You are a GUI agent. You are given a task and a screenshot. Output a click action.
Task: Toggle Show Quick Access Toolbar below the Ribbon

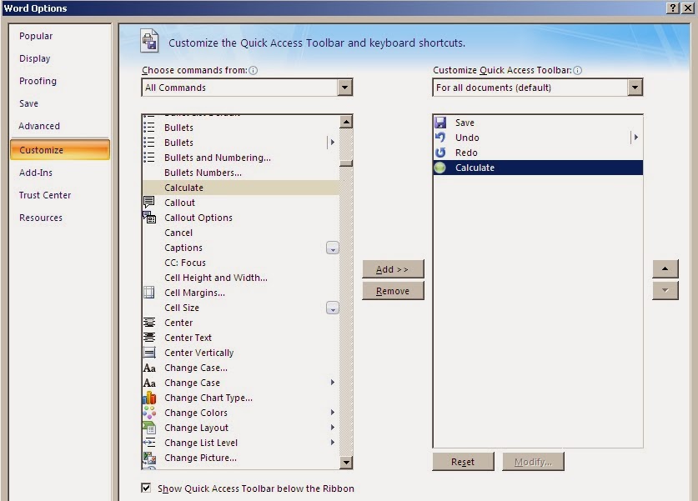146,488
